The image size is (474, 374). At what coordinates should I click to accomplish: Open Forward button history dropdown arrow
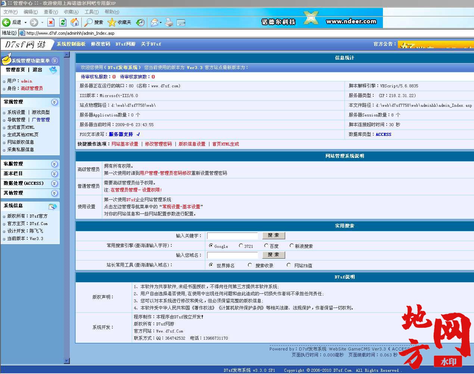tap(42, 22)
